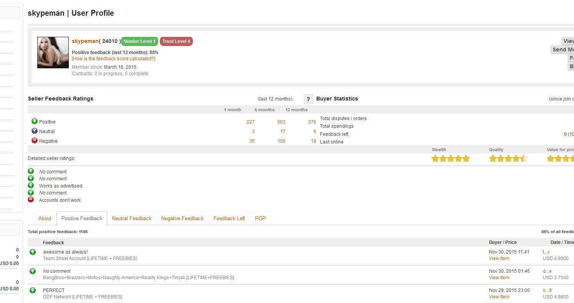Switch to the Neutral Feedback tab

point(132,218)
